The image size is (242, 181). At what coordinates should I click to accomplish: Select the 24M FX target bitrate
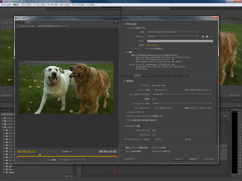183,139
